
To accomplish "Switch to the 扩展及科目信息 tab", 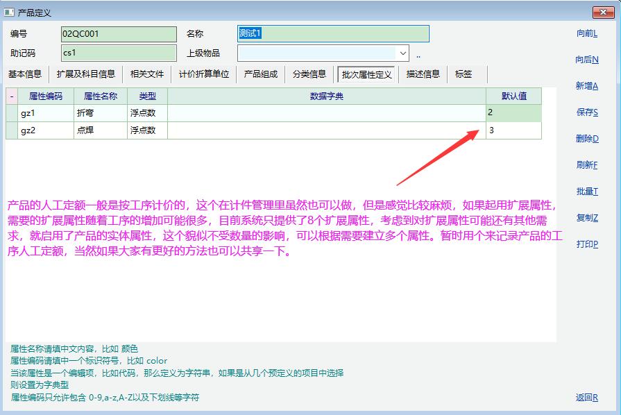I will point(86,74).
